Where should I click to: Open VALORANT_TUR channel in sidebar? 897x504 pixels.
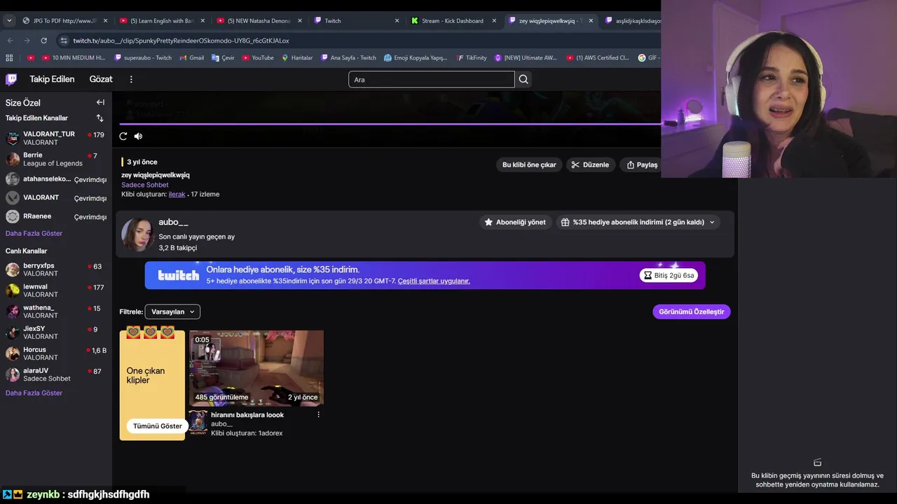point(55,138)
